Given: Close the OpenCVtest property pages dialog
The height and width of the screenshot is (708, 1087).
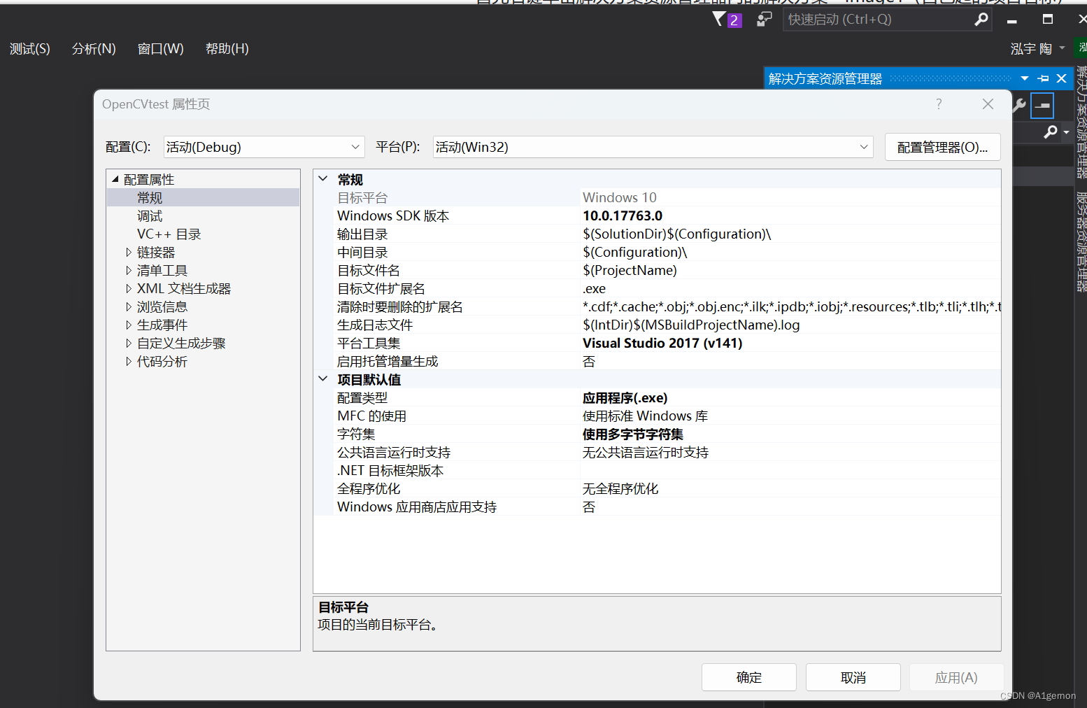Looking at the screenshot, I should click(x=988, y=104).
